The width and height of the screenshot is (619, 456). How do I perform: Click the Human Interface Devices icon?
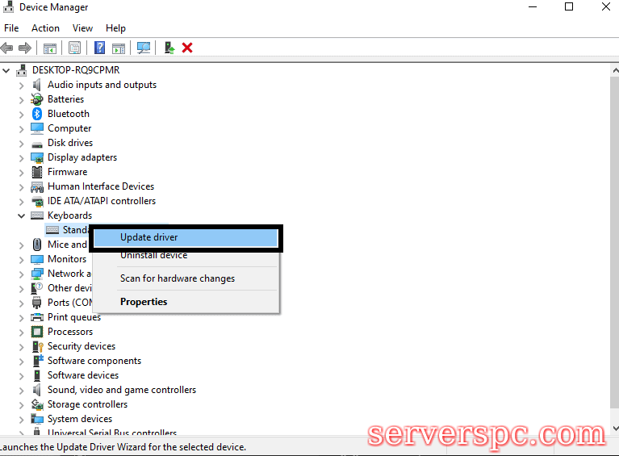(x=37, y=186)
